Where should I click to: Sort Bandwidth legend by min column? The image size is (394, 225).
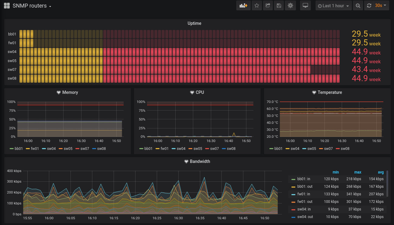click(x=336, y=172)
